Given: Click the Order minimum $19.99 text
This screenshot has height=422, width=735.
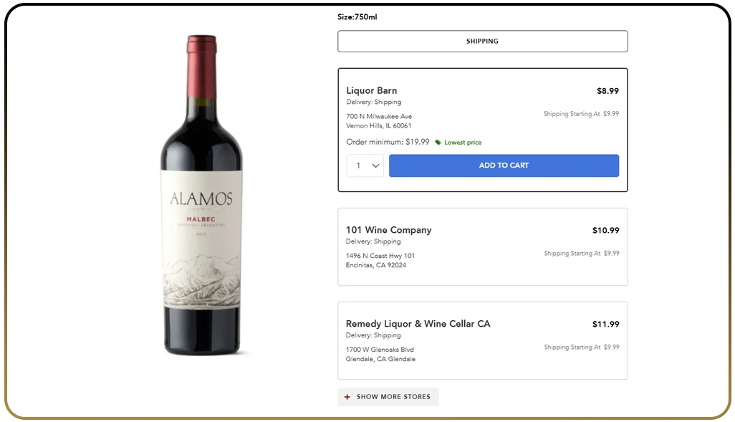Looking at the screenshot, I should 387,142.
